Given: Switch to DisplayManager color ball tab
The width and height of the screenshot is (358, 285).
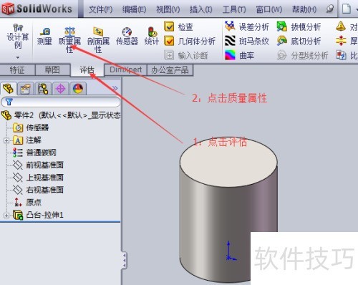Looking at the screenshot, I should coord(78,89).
